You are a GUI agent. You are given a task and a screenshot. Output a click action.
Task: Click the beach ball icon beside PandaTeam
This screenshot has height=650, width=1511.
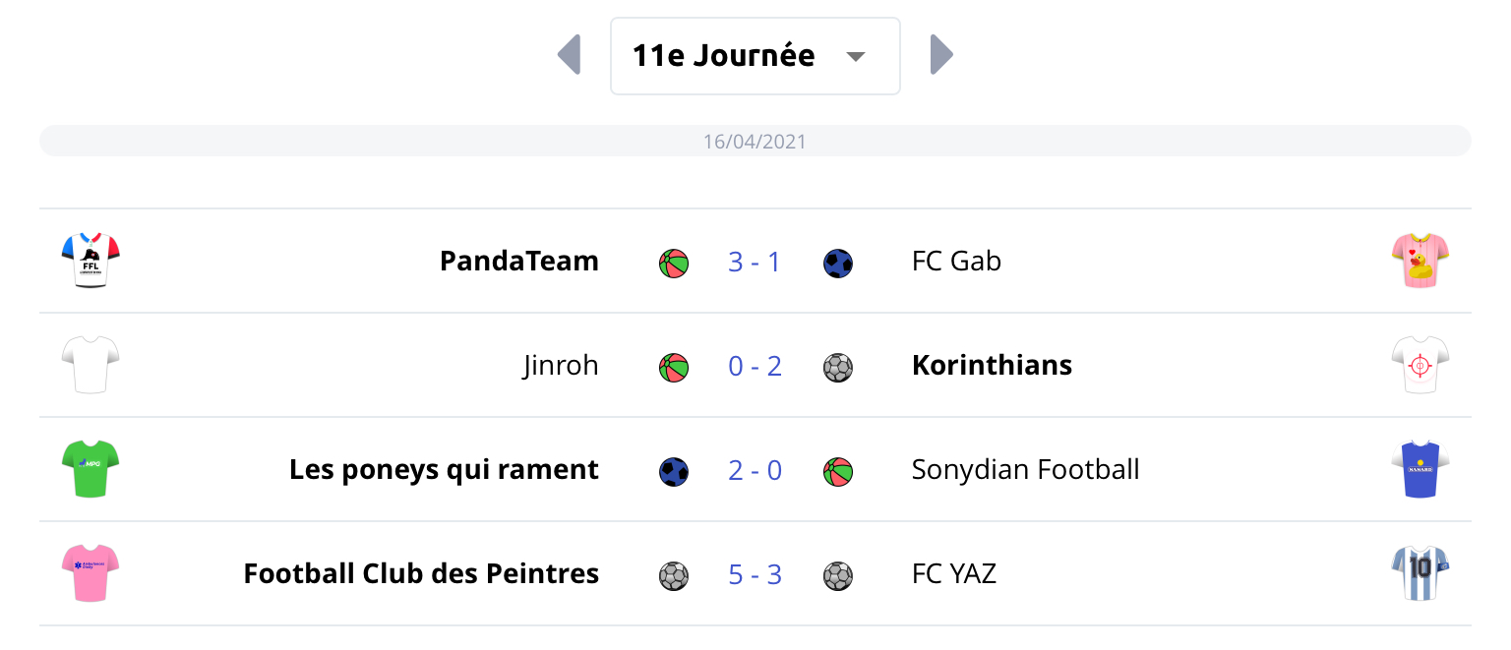[674, 264]
